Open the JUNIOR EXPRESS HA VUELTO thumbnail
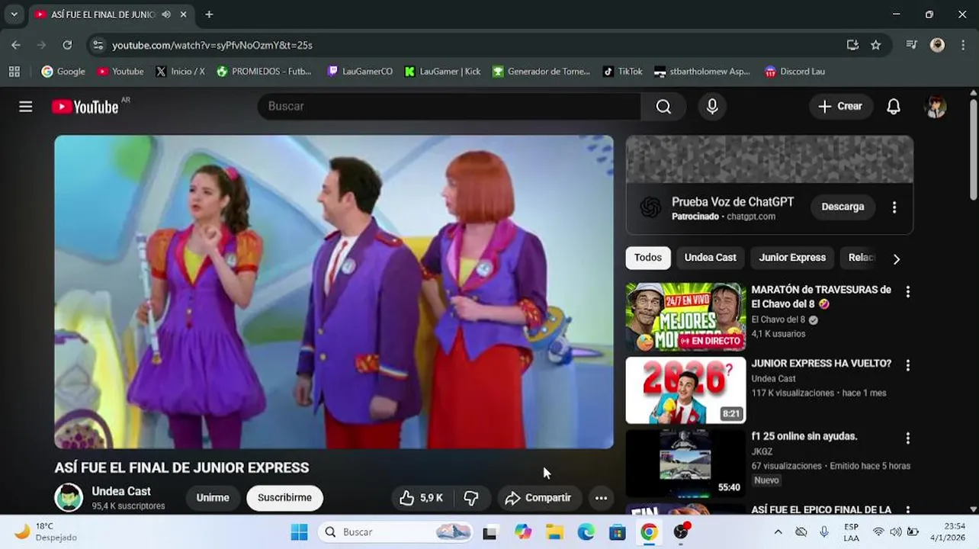The image size is (979, 549). tap(685, 390)
